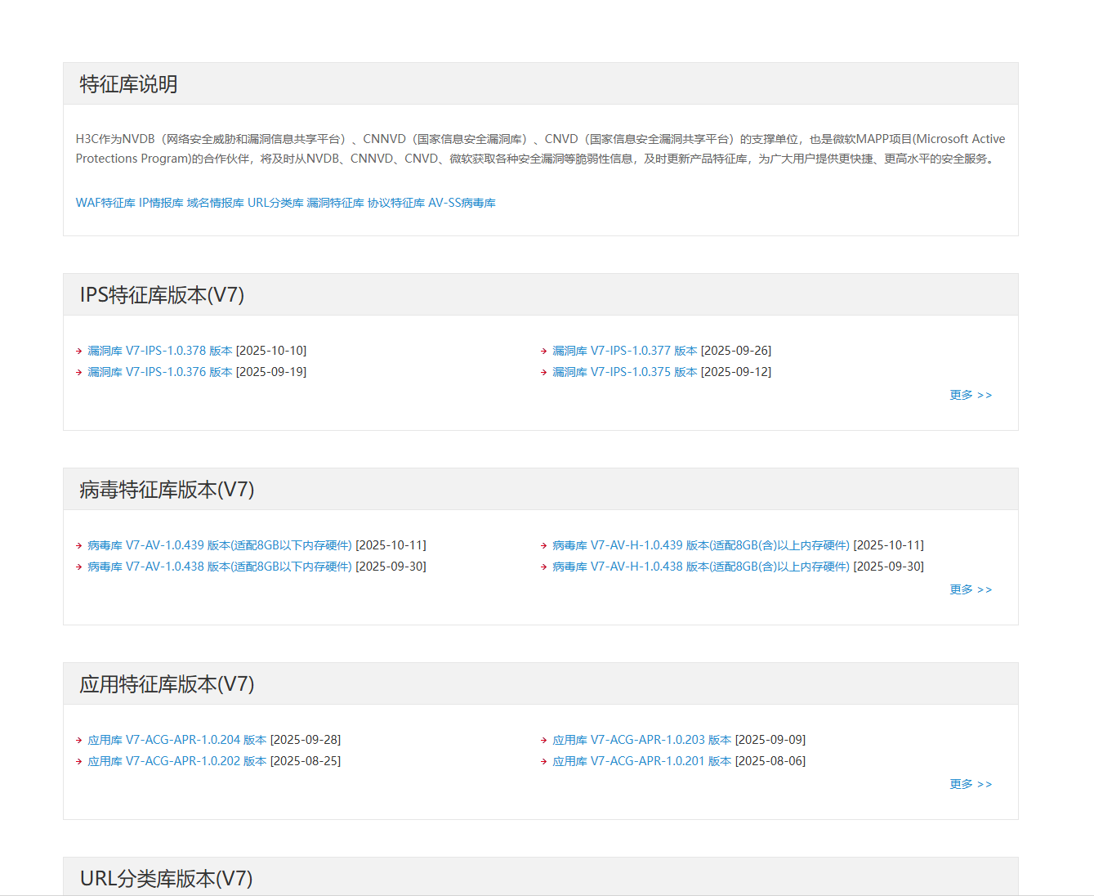
Task: View 病毒库 V7-AV-H-1.0.438 版本 link
Action: pyautogui.click(x=701, y=567)
